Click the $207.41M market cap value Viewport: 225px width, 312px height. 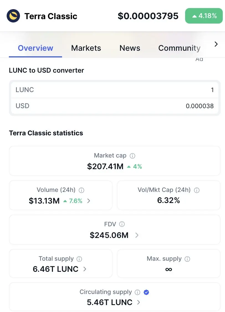(105, 166)
